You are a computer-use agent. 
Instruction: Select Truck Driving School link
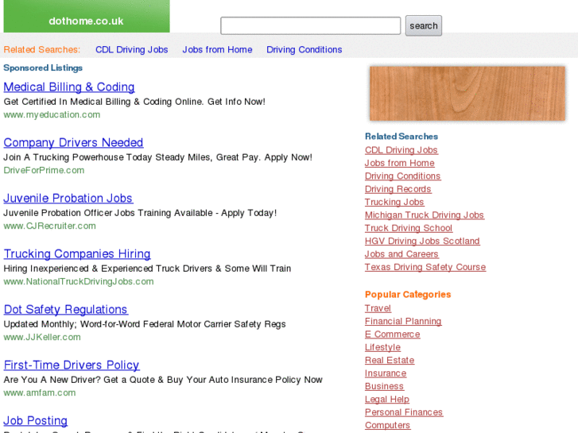click(409, 228)
